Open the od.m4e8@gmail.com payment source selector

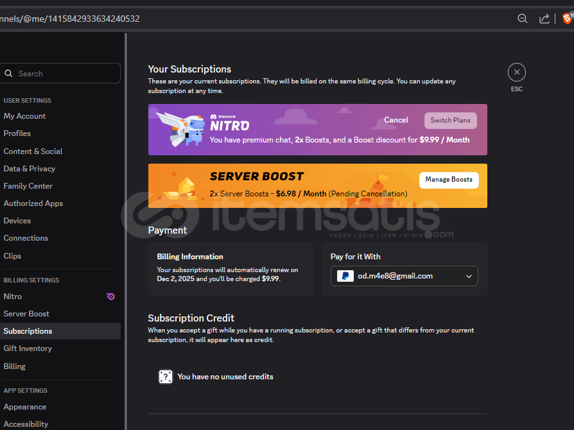(x=404, y=276)
